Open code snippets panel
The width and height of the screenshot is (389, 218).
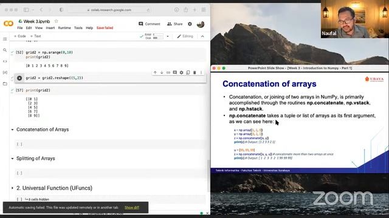[x=5, y=61]
